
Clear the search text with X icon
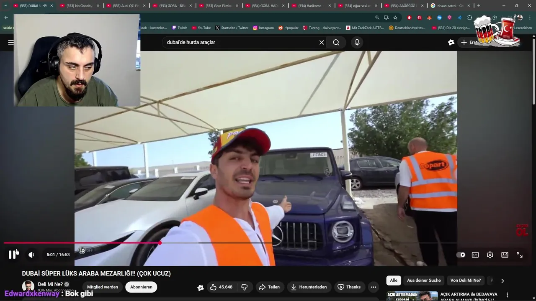pyautogui.click(x=322, y=42)
